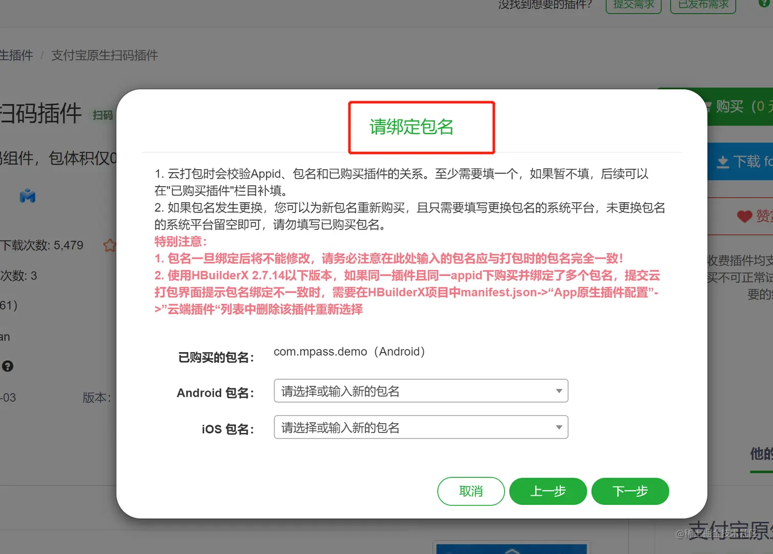Screen dimensions: 773x554
Task: Click the 取消 cancel button
Action: pyautogui.click(x=471, y=491)
